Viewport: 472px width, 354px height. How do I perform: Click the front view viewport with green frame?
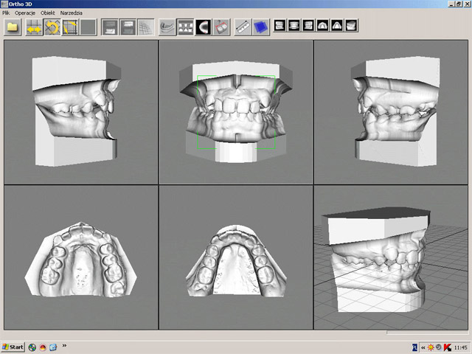(236, 112)
